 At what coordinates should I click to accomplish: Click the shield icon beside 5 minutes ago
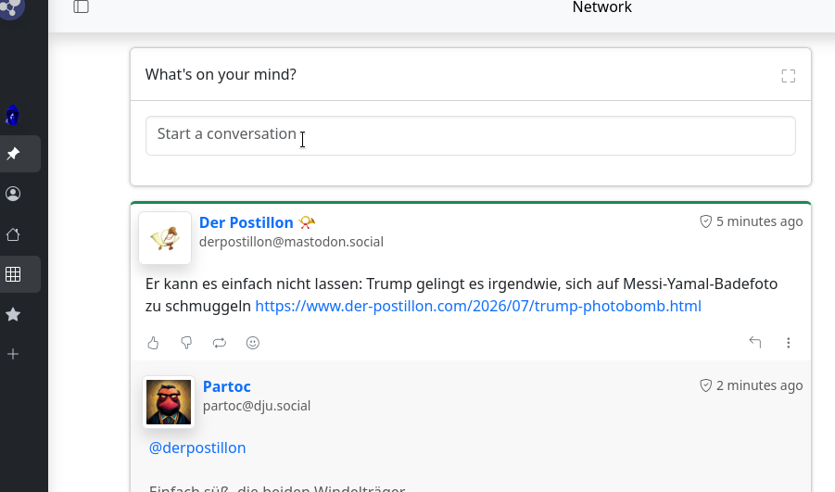705,221
